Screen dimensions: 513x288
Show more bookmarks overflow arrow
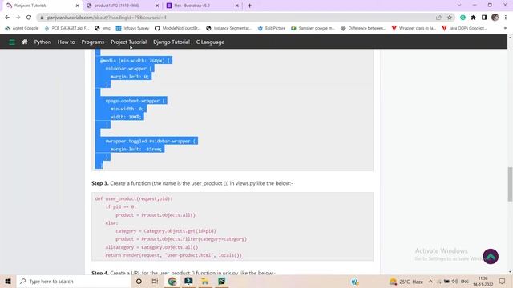[x=506, y=29]
